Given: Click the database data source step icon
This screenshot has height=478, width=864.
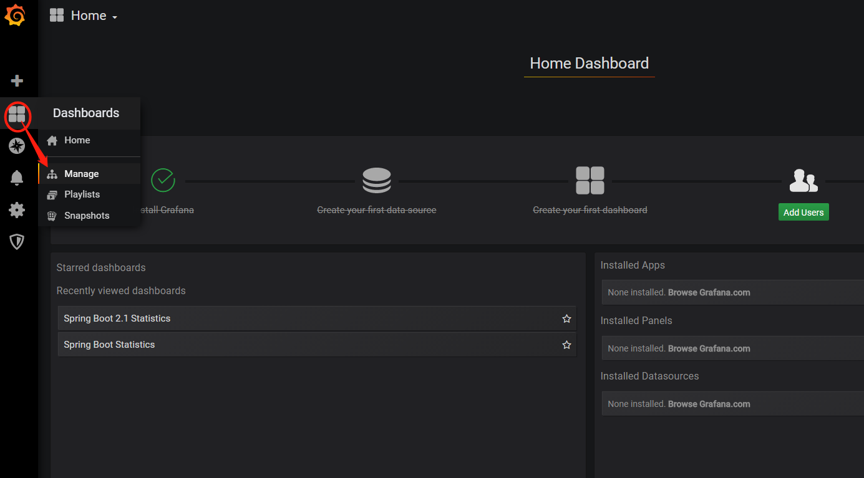Looking at the screenshot, I should pyautogui.click(x=377, y=180).
